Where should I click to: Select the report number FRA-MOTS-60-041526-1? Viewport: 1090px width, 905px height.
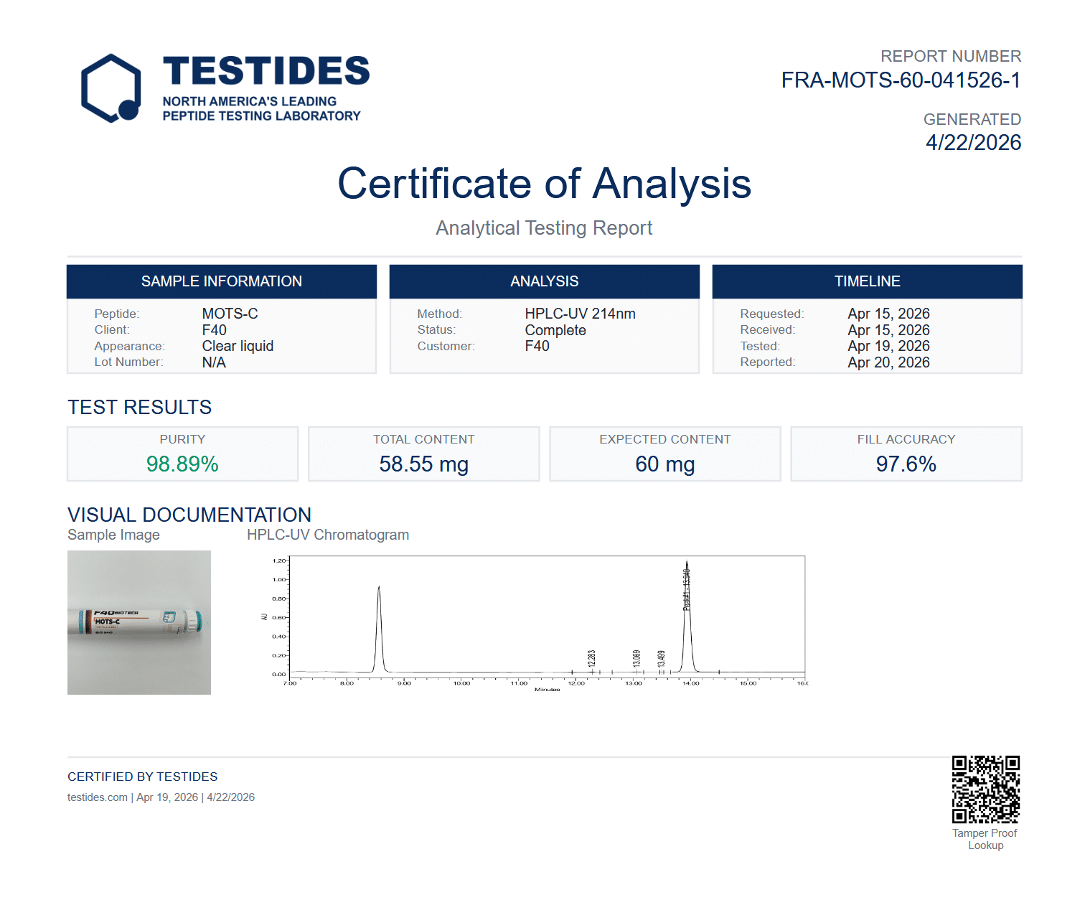point(901,80)
